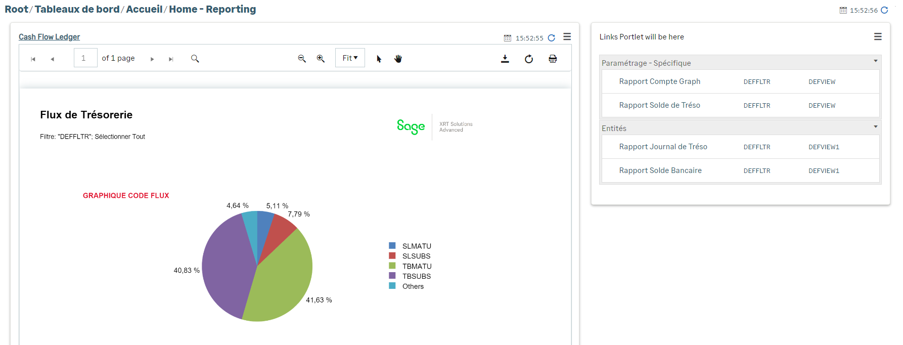Viewport: 903px width, 345px height.
Task: Go to first page of report
Action: (33, 59)
